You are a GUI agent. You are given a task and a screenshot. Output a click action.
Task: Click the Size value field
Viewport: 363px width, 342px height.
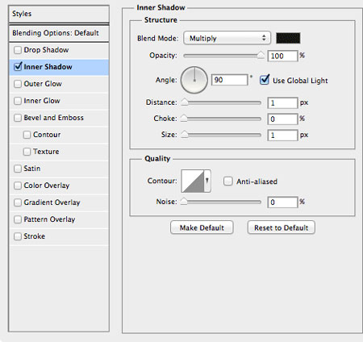(x=282, y=135)
